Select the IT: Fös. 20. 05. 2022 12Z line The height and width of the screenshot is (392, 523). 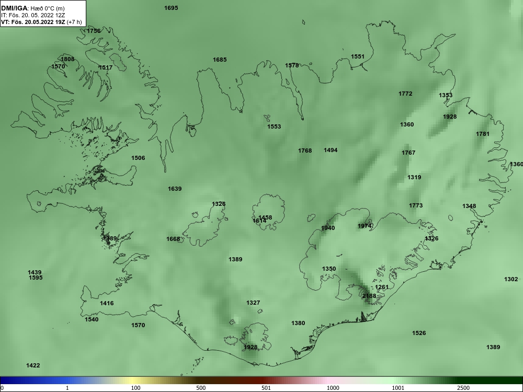(x=32, y=15)
